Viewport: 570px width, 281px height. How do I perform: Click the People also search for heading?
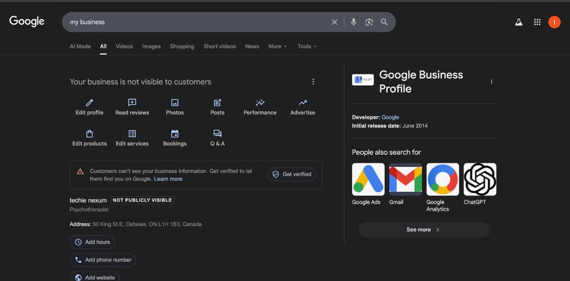[x=386, y=152]
